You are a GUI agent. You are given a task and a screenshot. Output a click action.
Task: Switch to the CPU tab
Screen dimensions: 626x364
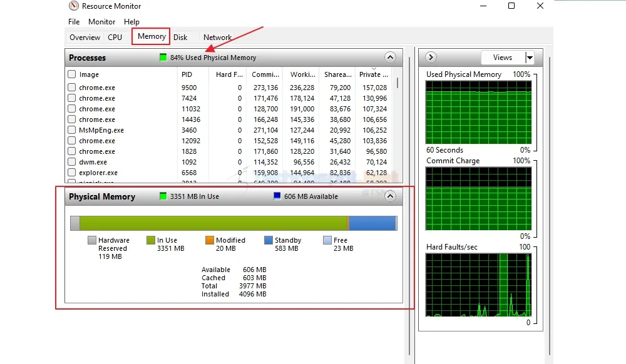click(115, 38)
